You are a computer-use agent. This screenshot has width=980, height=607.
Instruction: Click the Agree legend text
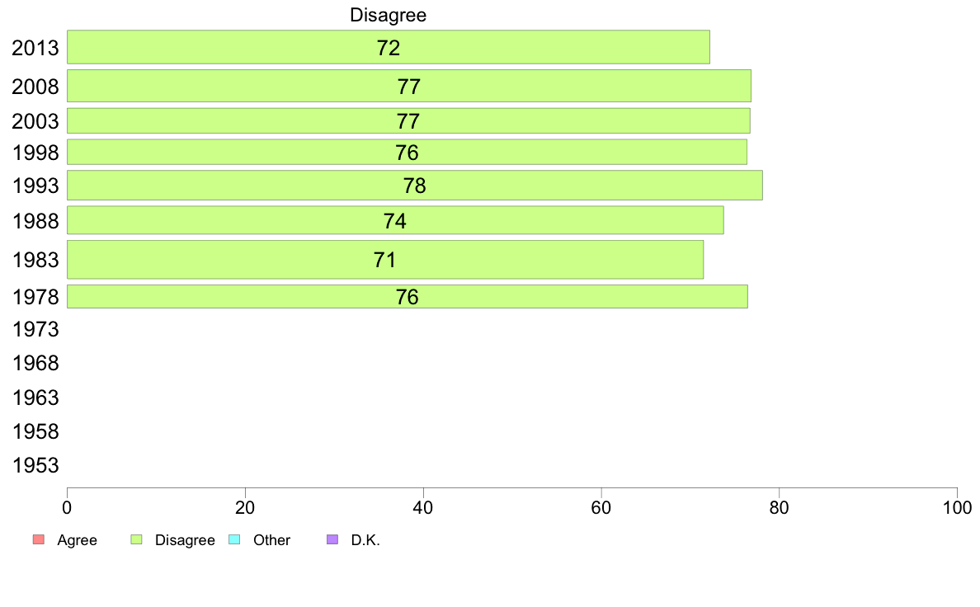[77, 540]
